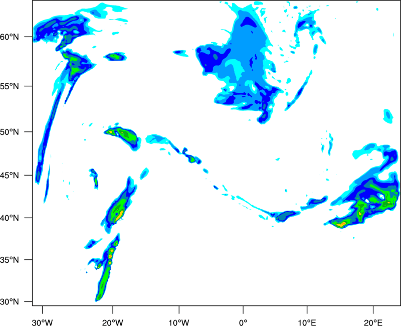
Task: Click the 30°N latitude label
Action: pos(10,302)
